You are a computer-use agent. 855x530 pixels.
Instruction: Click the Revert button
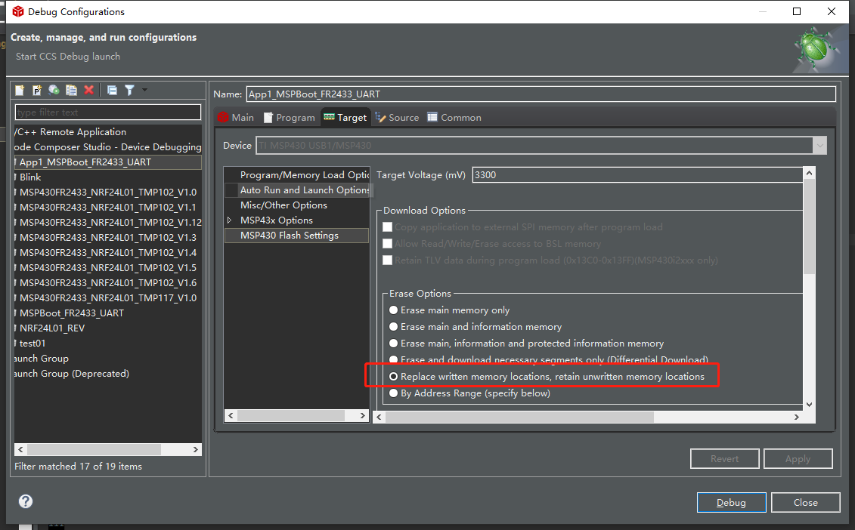725,458
